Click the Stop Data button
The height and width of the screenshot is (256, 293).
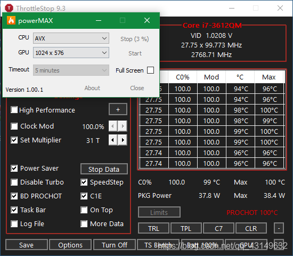pyautogui.click(x=104, y=169)
